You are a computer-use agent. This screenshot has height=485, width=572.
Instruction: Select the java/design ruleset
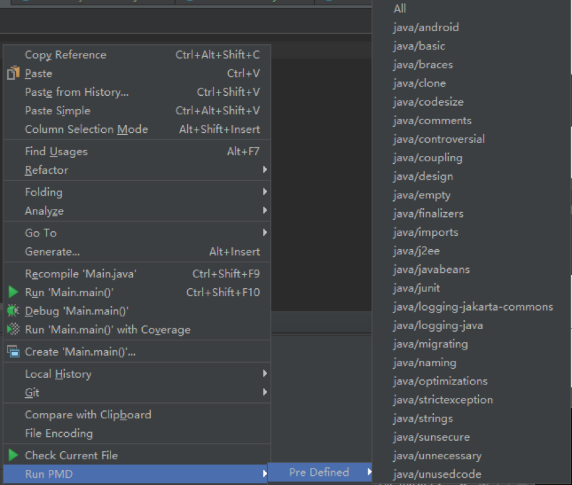click(x=471, y=176)
